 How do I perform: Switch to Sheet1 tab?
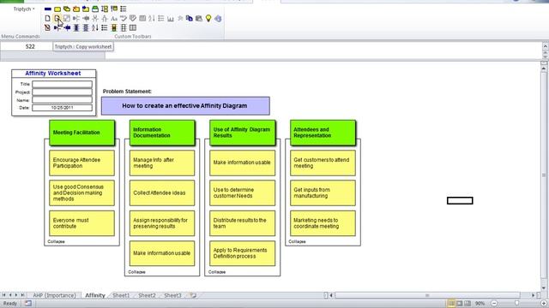click(121, 295)
